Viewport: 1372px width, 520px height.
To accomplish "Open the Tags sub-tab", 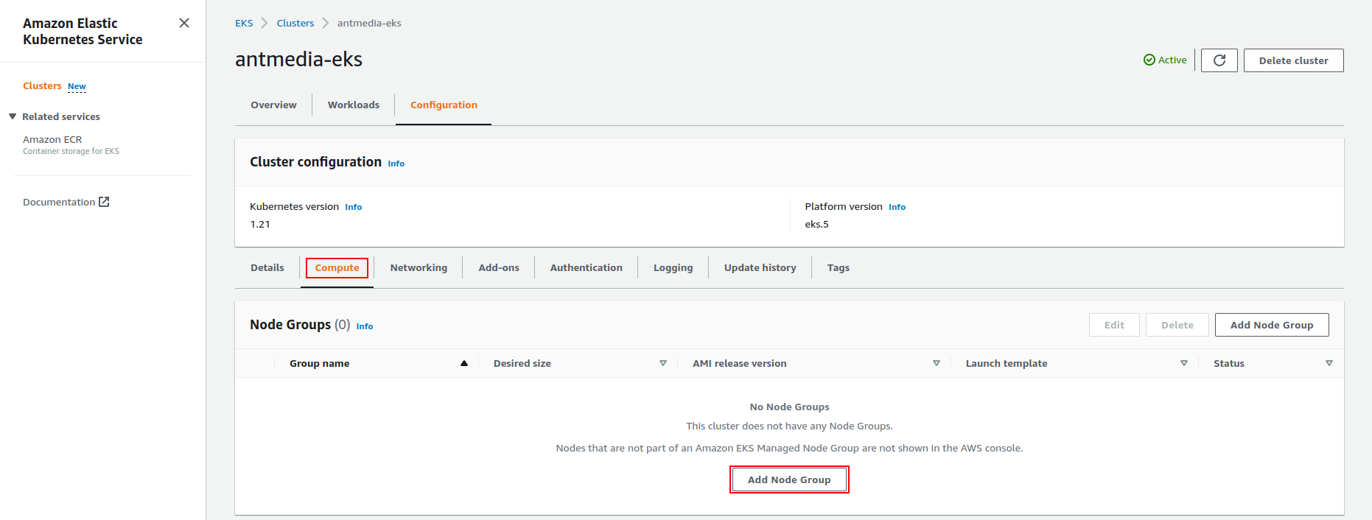I will click(838, 267).
